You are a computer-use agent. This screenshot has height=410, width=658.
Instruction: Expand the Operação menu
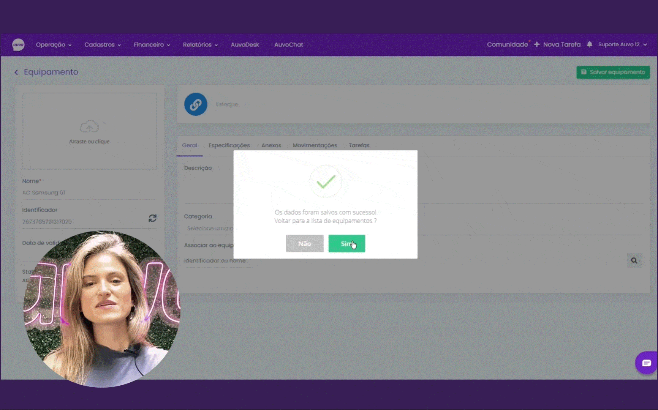54,45
